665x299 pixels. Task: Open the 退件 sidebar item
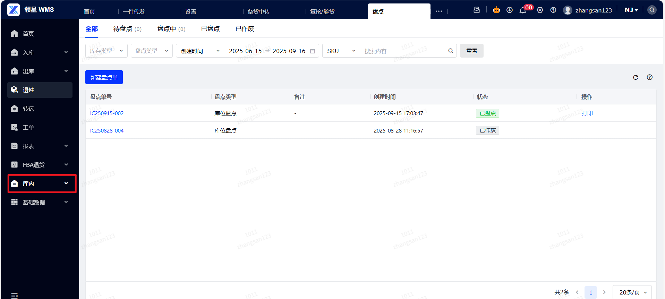coord(40,90)
